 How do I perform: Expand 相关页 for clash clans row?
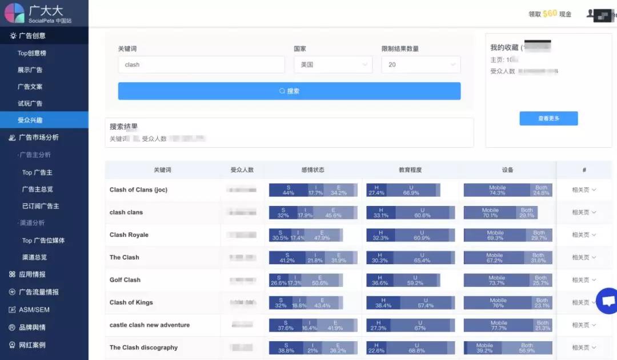(x=584, y=212)
